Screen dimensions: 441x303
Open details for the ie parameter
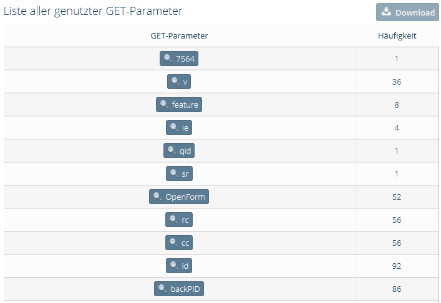179,128
